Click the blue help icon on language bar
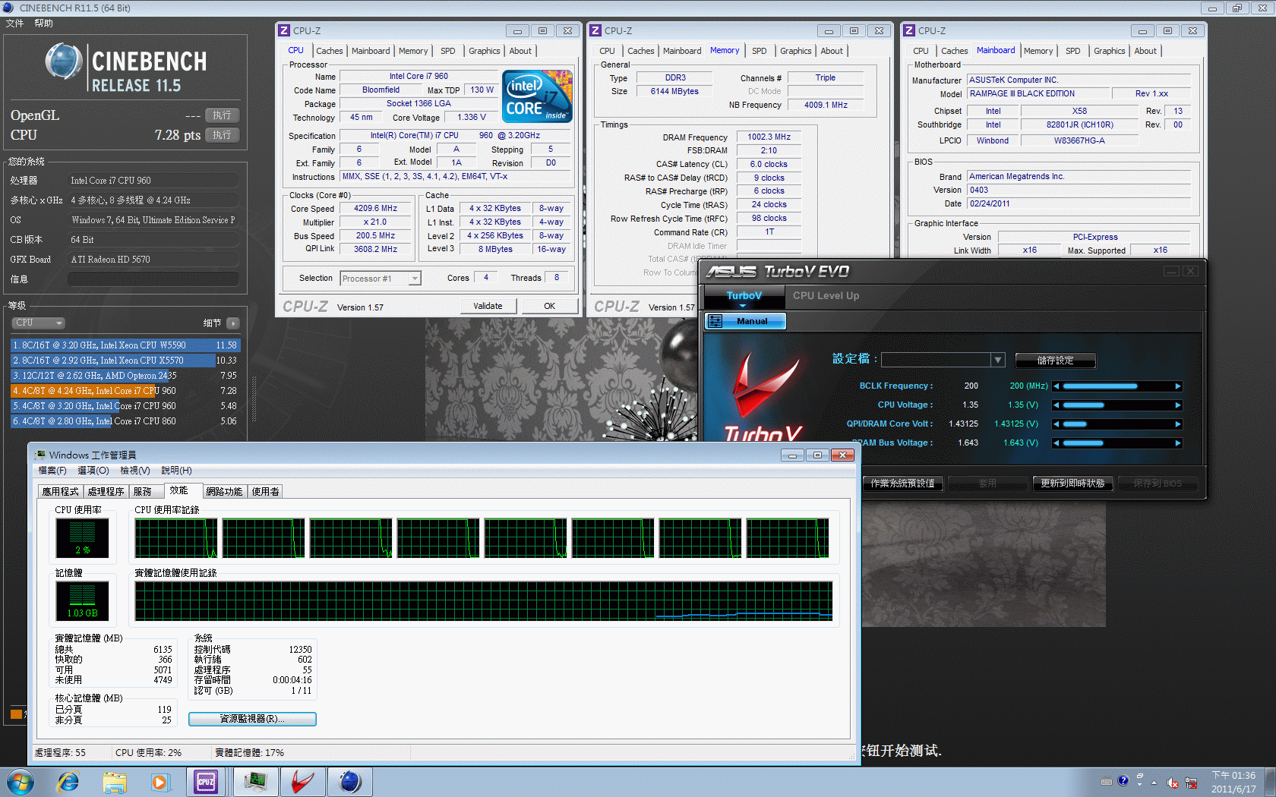The height and width of the screenshot is (797, 1276). click(1123, 780)
